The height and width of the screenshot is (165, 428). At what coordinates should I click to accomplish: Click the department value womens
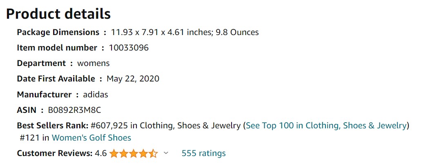[x=94, y=64]
